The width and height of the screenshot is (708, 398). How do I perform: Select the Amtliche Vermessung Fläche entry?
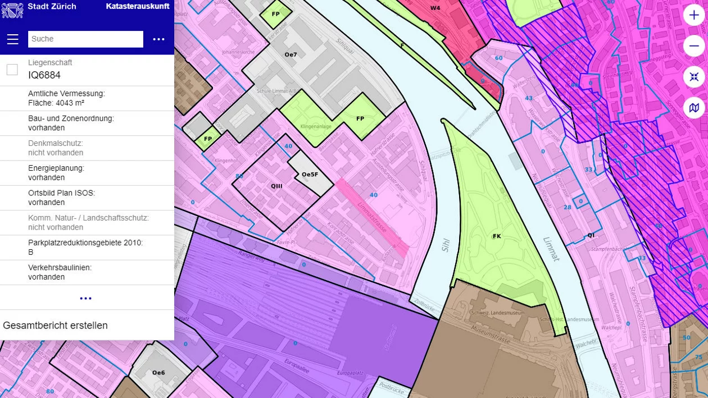click(x=87, y=98)
